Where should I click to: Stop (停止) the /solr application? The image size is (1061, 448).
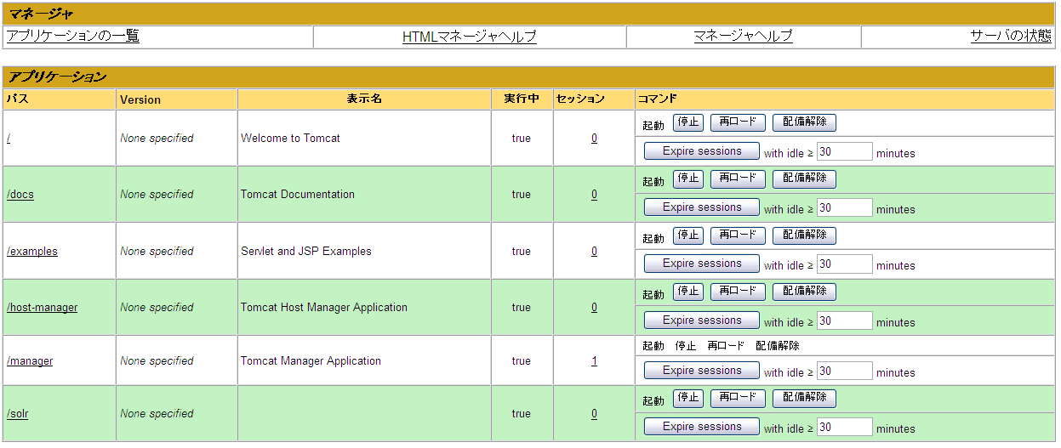pos(688,398)
